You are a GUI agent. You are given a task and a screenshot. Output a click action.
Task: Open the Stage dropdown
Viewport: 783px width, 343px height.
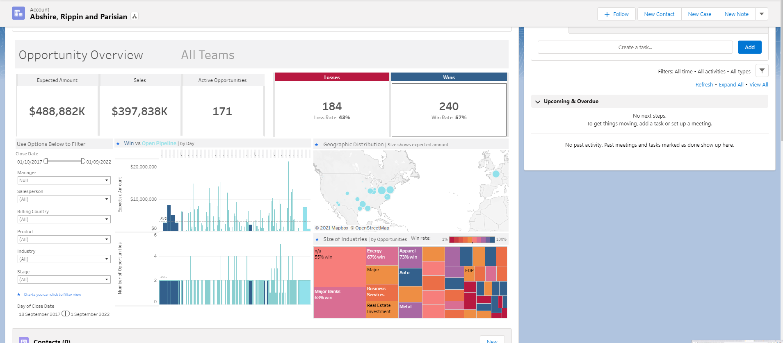tap(64, 279)
